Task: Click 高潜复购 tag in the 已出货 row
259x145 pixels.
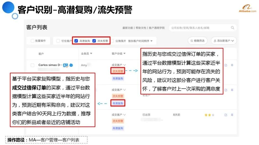Action: tap(118, 128)
